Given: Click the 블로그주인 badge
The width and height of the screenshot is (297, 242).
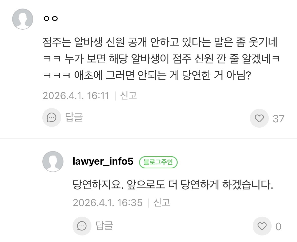Looking at the screenshot, I should 158,162.
